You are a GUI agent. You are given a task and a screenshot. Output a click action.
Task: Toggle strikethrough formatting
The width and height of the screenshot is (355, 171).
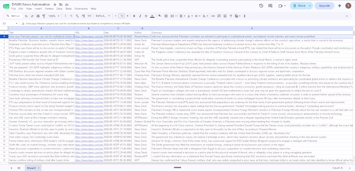coord(146,16)
